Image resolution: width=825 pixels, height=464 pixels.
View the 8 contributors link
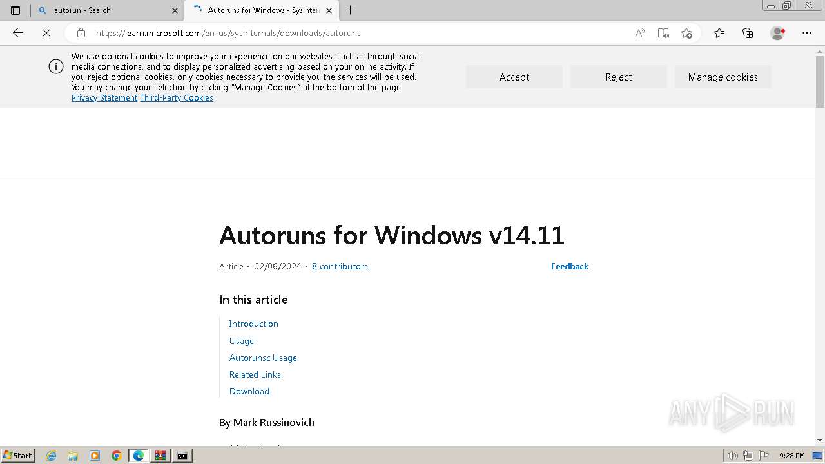click(340, 266)
